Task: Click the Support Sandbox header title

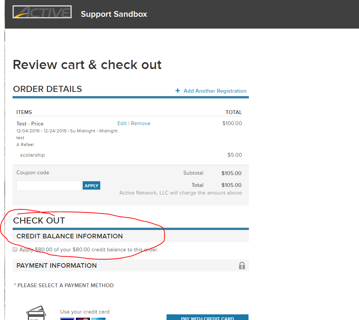Action: (114, 14)
